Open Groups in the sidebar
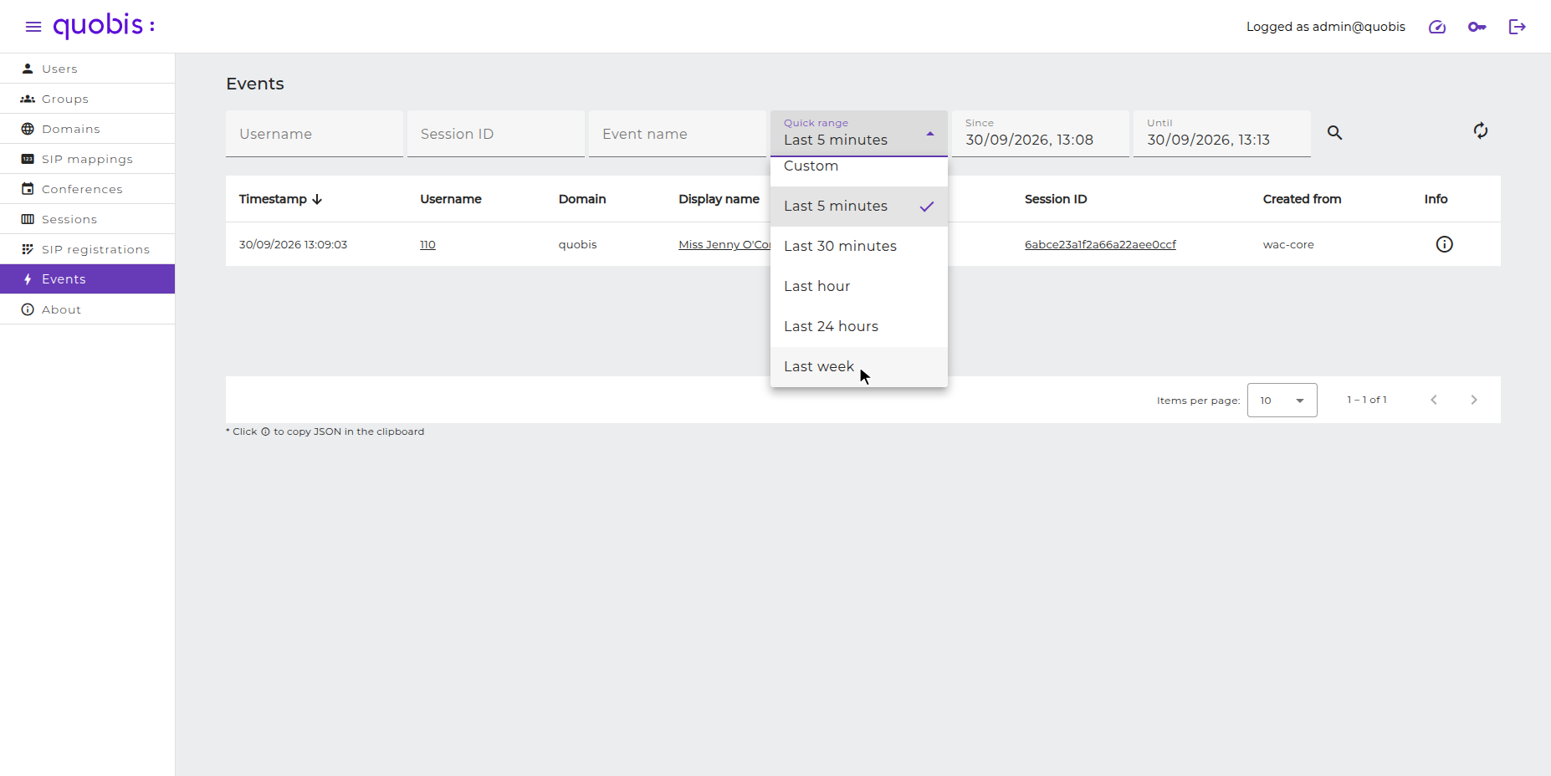Screen dimensions: 1551x776 [x=87, y=99]
